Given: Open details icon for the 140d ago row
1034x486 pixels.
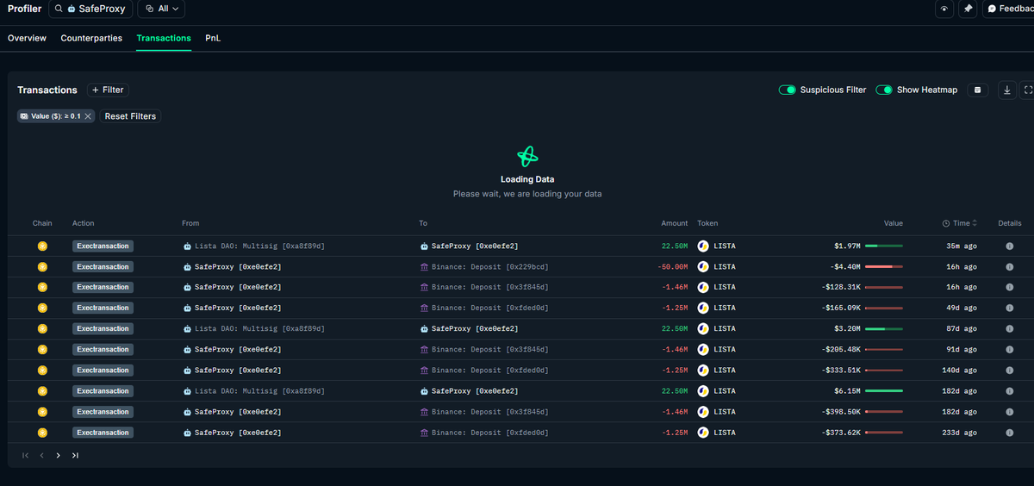Looking at the screenshot, I should (1009, 371).
